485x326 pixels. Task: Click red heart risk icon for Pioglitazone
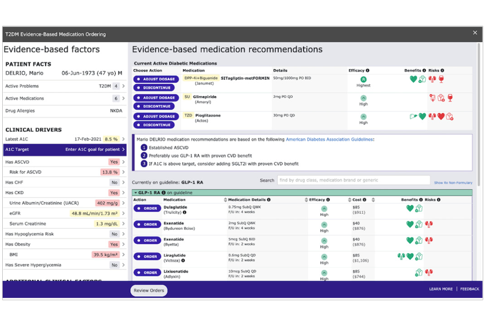click(x=441, y=116)
